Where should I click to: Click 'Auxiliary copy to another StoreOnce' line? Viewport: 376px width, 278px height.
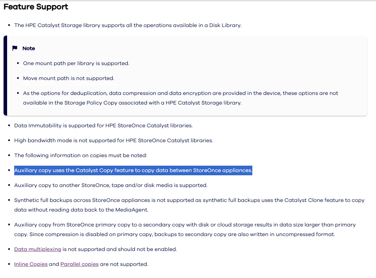point(111,185)
